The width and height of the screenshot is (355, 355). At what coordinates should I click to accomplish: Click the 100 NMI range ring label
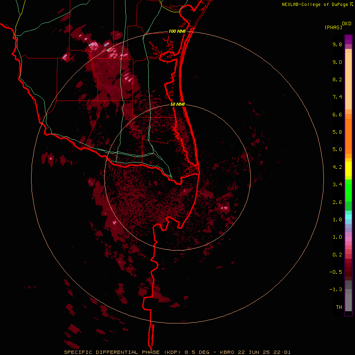(177, 31)
